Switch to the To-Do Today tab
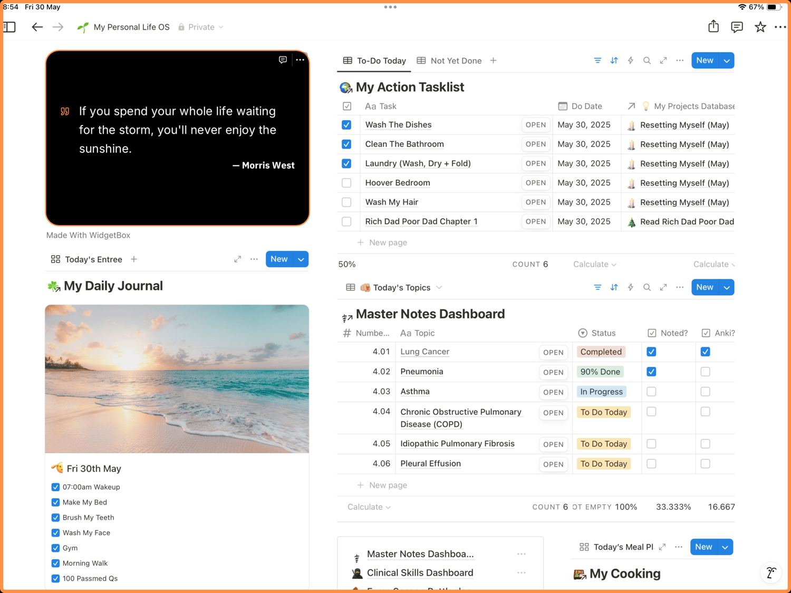This screenshot has width=791, height=593. coord(374,61)
